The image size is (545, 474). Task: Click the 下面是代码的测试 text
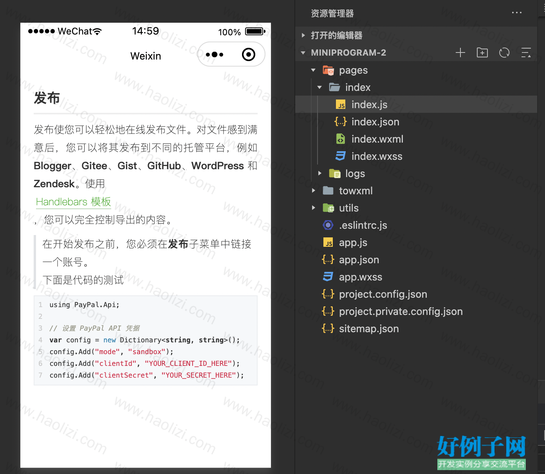click(x=83, y=280)
